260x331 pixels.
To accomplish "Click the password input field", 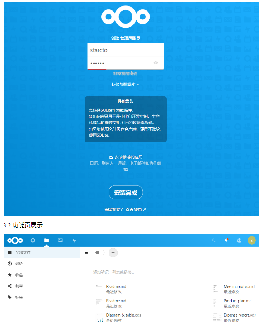I will coord(126,63).
